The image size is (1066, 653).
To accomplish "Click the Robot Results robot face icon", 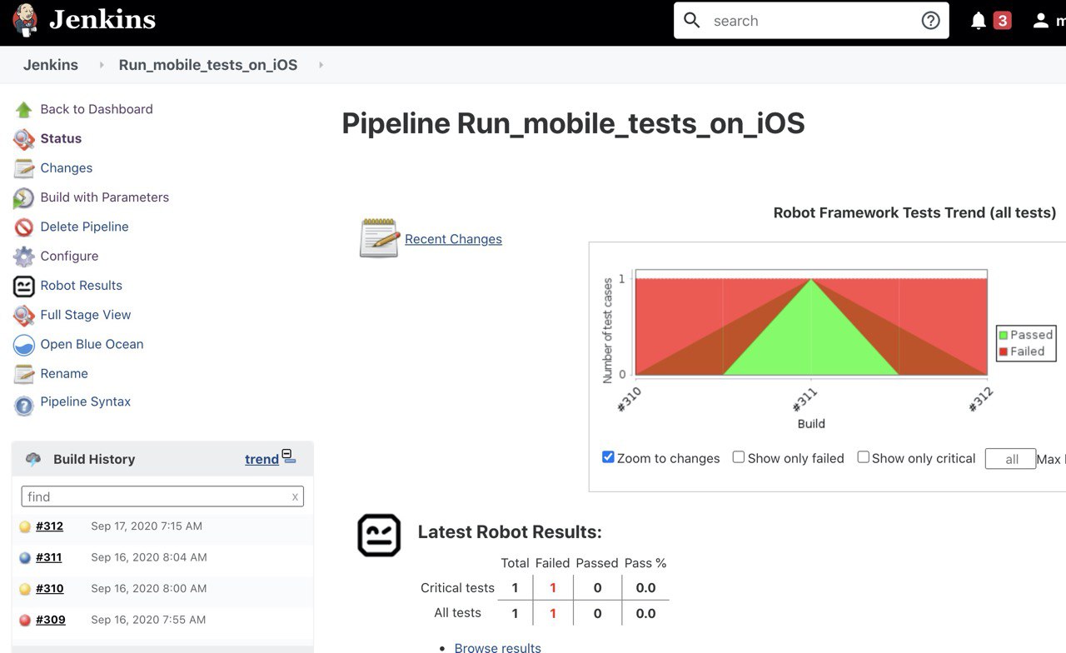I will point(24,286).
